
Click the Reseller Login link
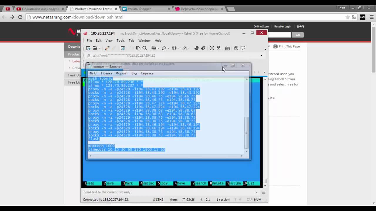coord(283,26)
